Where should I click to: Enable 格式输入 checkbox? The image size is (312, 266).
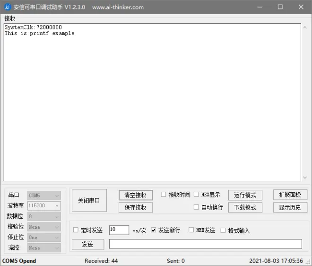click(x=223, y=231)
